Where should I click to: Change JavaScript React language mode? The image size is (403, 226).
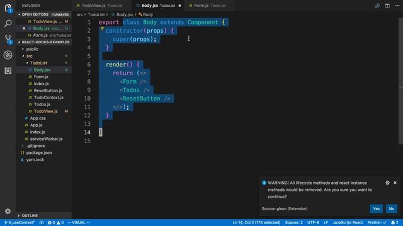348,222
